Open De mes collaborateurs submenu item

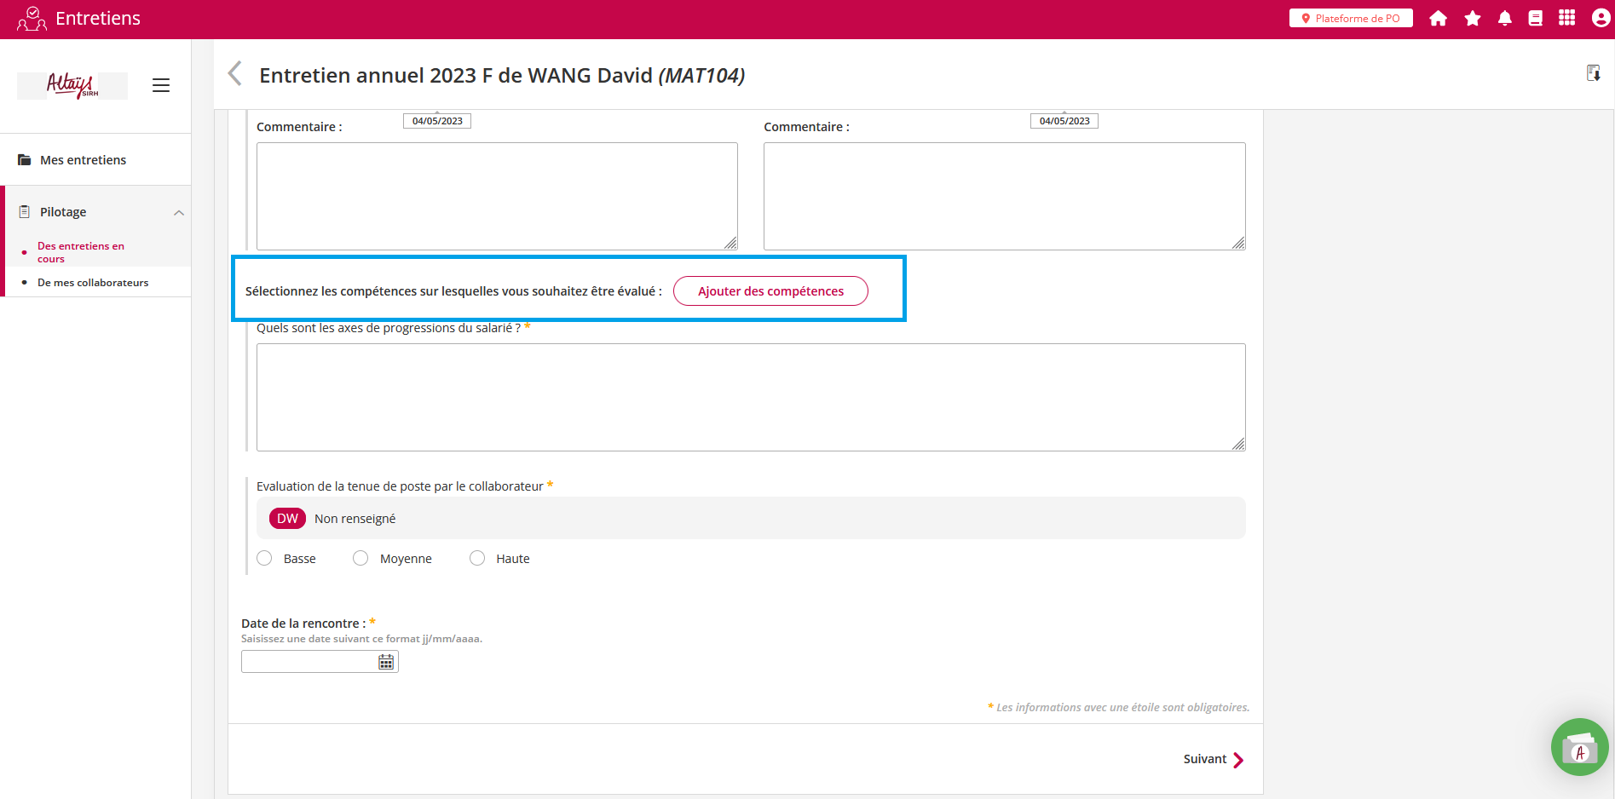[93, 283]
